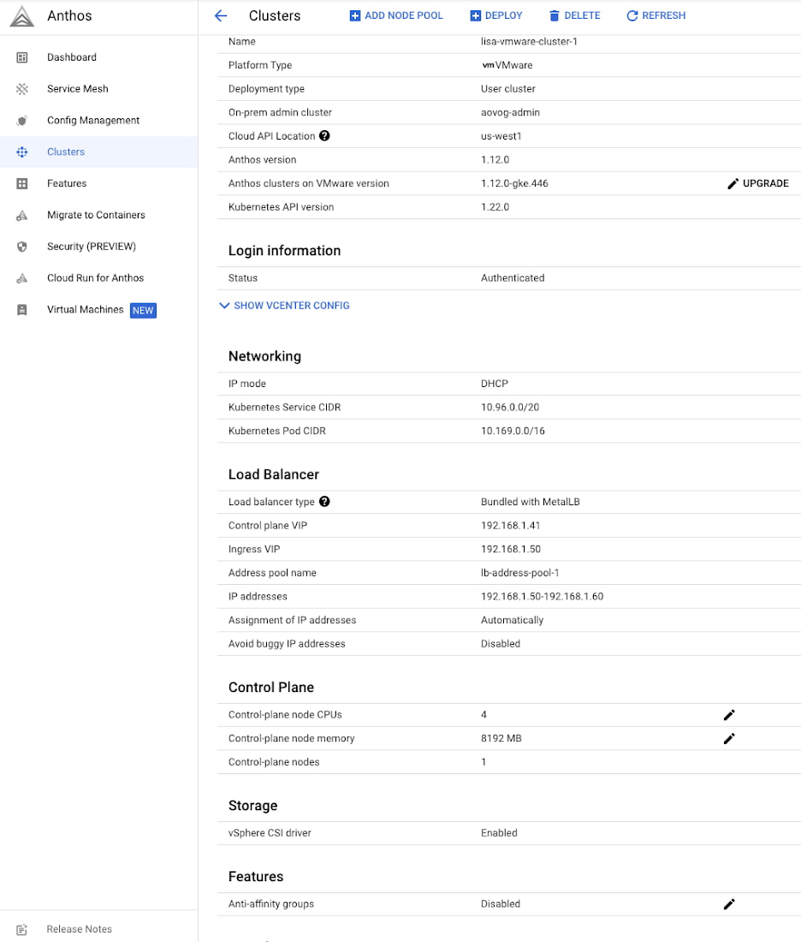Click the ADD NODE POOL button

pos(396,15)
